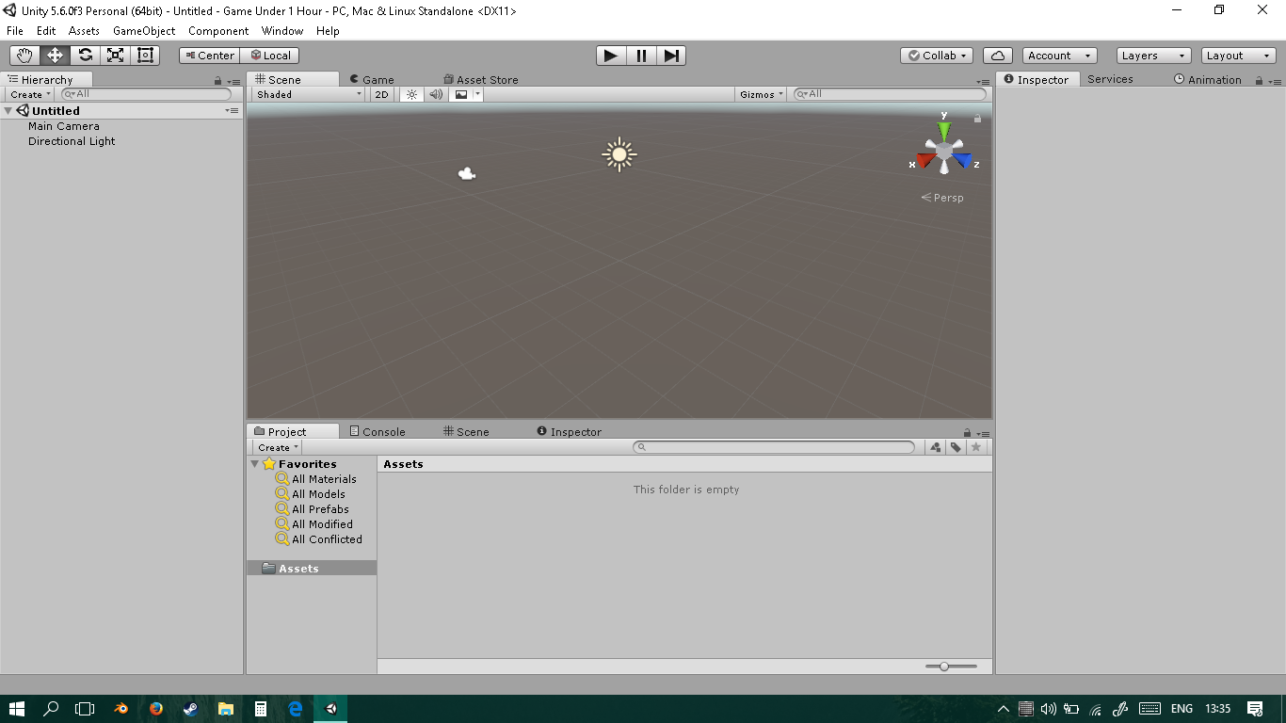The image size is (1286, 723).
Task: Open the Shaded draw mode dropdown
Action: [306, 94]
